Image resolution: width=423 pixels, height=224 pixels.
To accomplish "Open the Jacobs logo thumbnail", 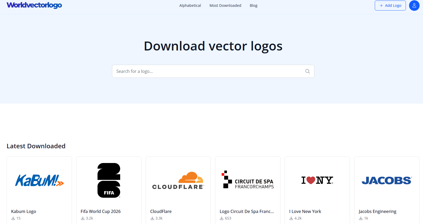I will pyautogui.click(x=387, y=180).
